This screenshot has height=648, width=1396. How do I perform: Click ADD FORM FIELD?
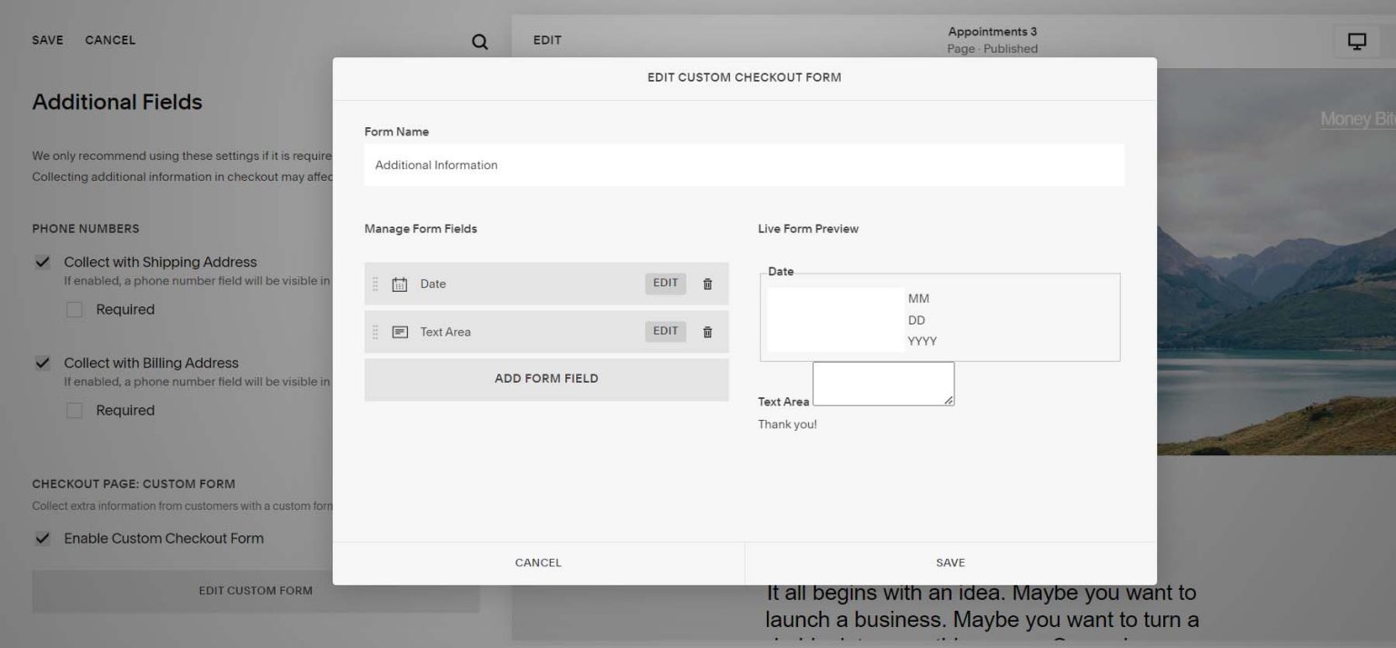point(546,378)
